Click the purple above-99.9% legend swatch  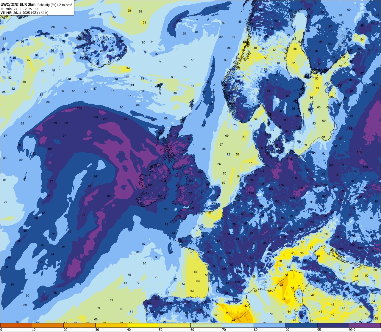(x=365, y=325)
